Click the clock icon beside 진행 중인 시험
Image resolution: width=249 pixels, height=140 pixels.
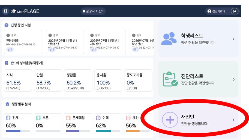point(7,25)
